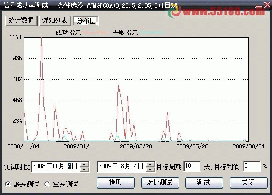Viewport: 272px width, 195px height.
Task: Click the window title 信号成功率测试
Action: coord(25,5)
